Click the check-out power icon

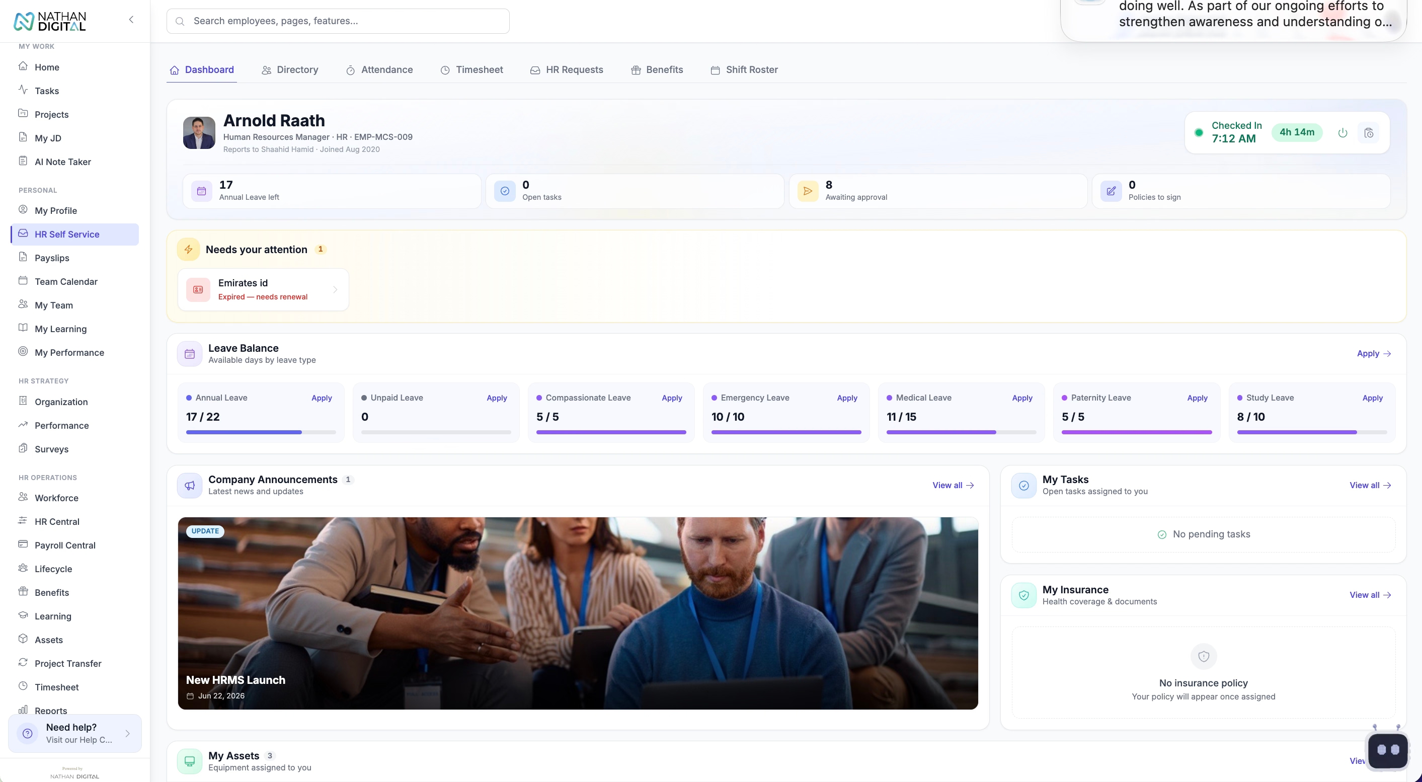coord(1342,132)
